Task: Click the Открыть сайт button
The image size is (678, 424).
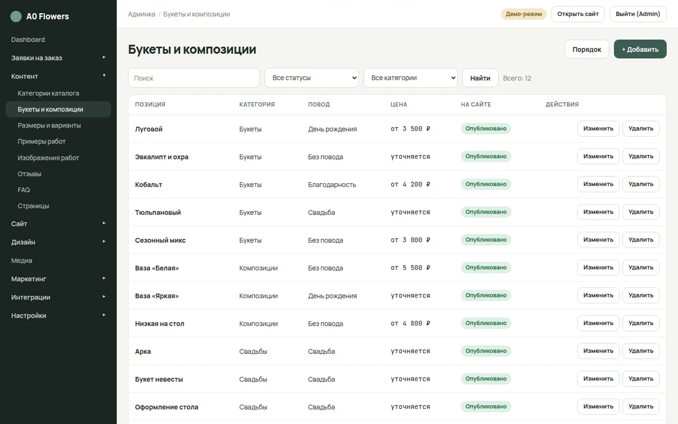Action: point(578,14)
